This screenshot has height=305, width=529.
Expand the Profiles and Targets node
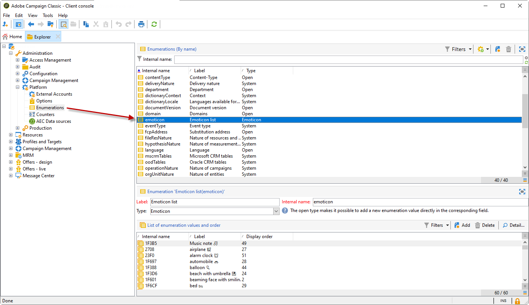[x=11, y=142]
